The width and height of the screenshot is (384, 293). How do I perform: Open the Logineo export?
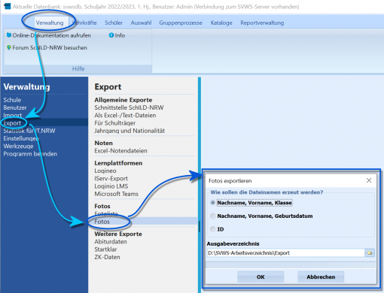[105, 171]
